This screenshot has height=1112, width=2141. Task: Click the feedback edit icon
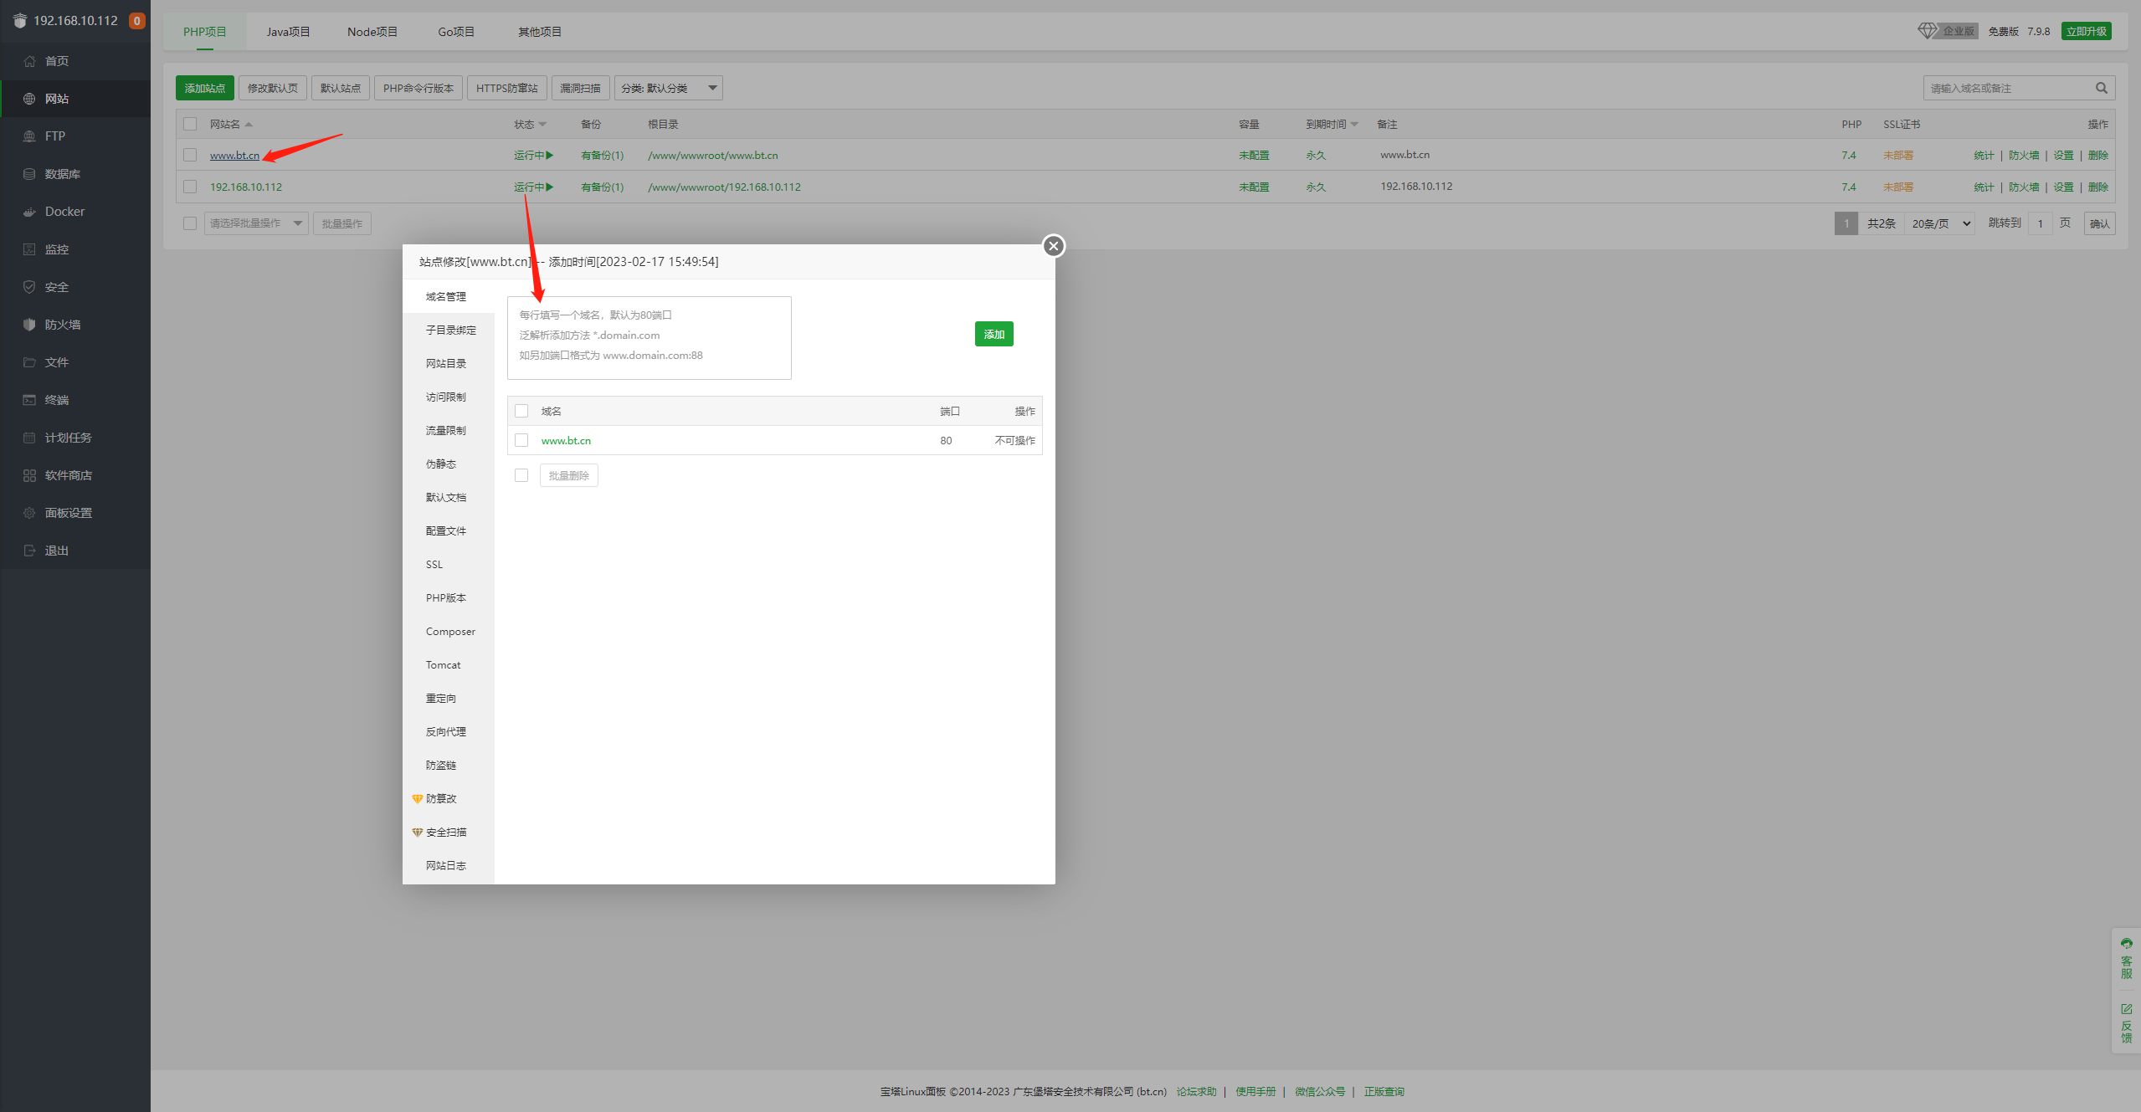pos(2126,1009)
